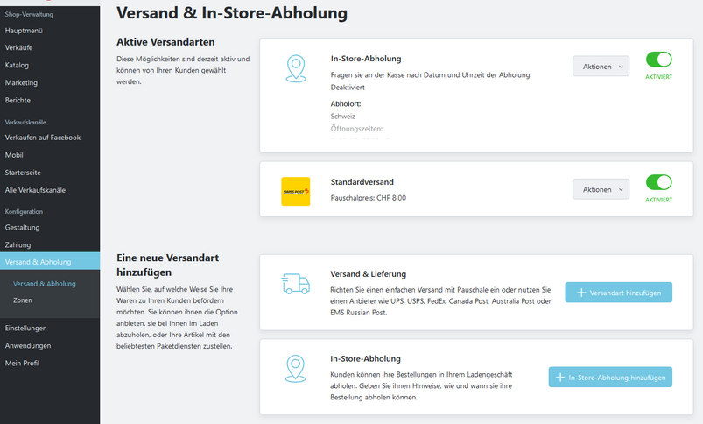The height and width of the screenshot is (424, 703).
Task: Click the location pin icon in new In-Store-Abholung
Action: pos(295,369)
